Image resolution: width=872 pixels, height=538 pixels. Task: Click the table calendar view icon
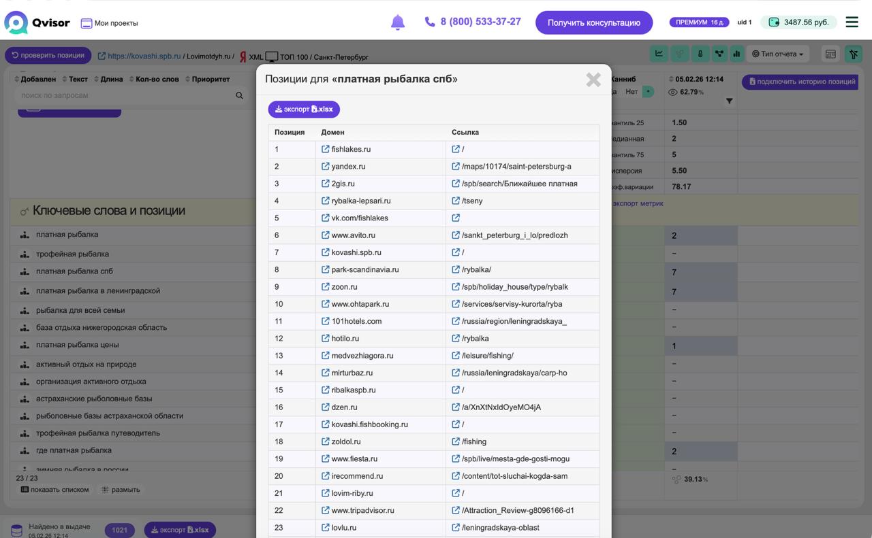[x=830, y=54]
